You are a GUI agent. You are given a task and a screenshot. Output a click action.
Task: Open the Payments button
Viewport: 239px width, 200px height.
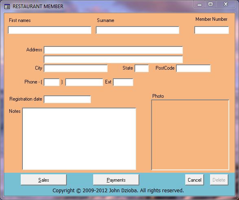116,180
